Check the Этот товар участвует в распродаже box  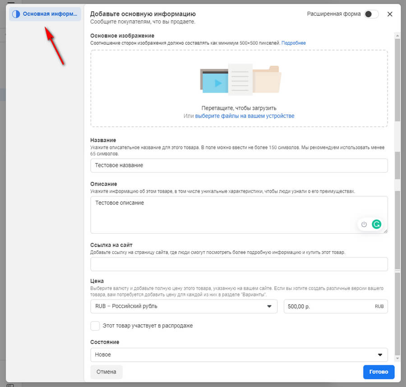click(95, 326)
